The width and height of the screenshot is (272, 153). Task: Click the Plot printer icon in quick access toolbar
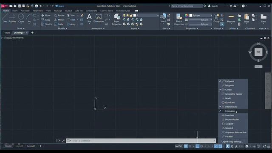pos(37,6)
